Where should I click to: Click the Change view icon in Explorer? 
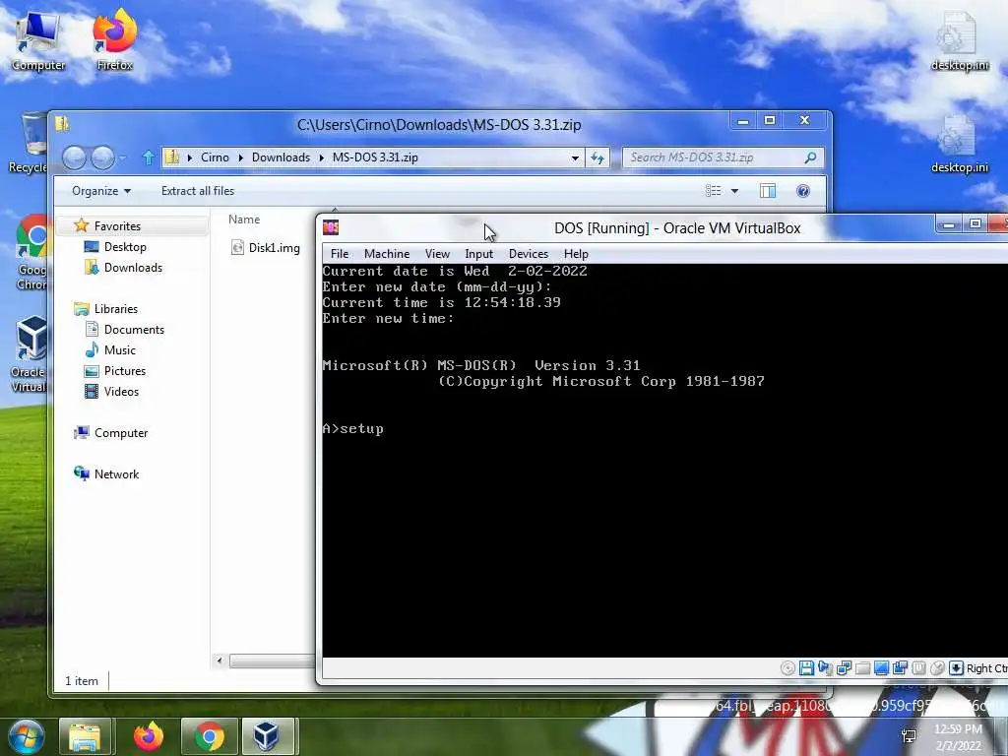(714, 191)
